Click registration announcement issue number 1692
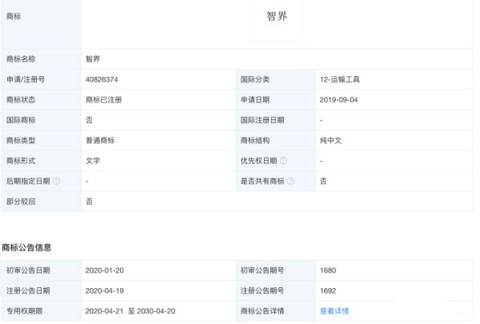 pos(327,290)
